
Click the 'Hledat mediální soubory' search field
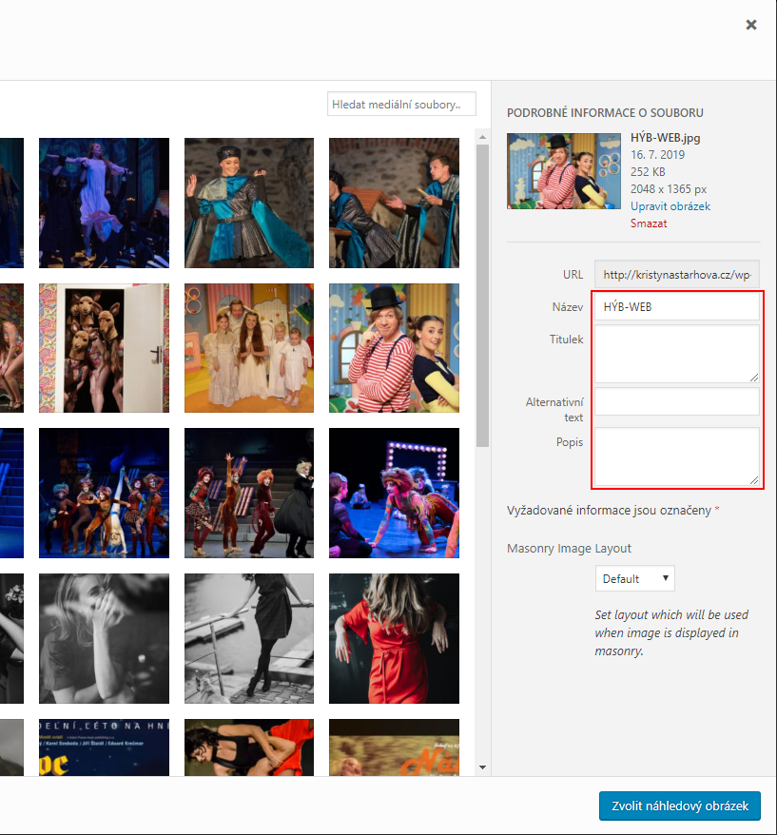(400, 105)
